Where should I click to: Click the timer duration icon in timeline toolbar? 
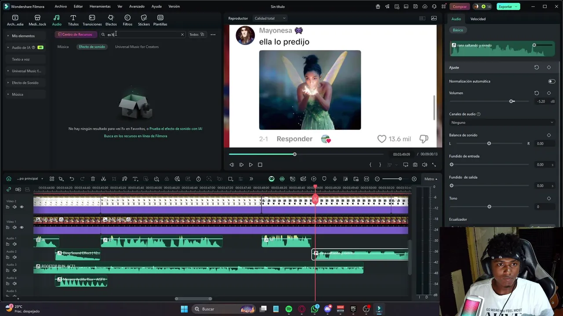click(198, 179)
